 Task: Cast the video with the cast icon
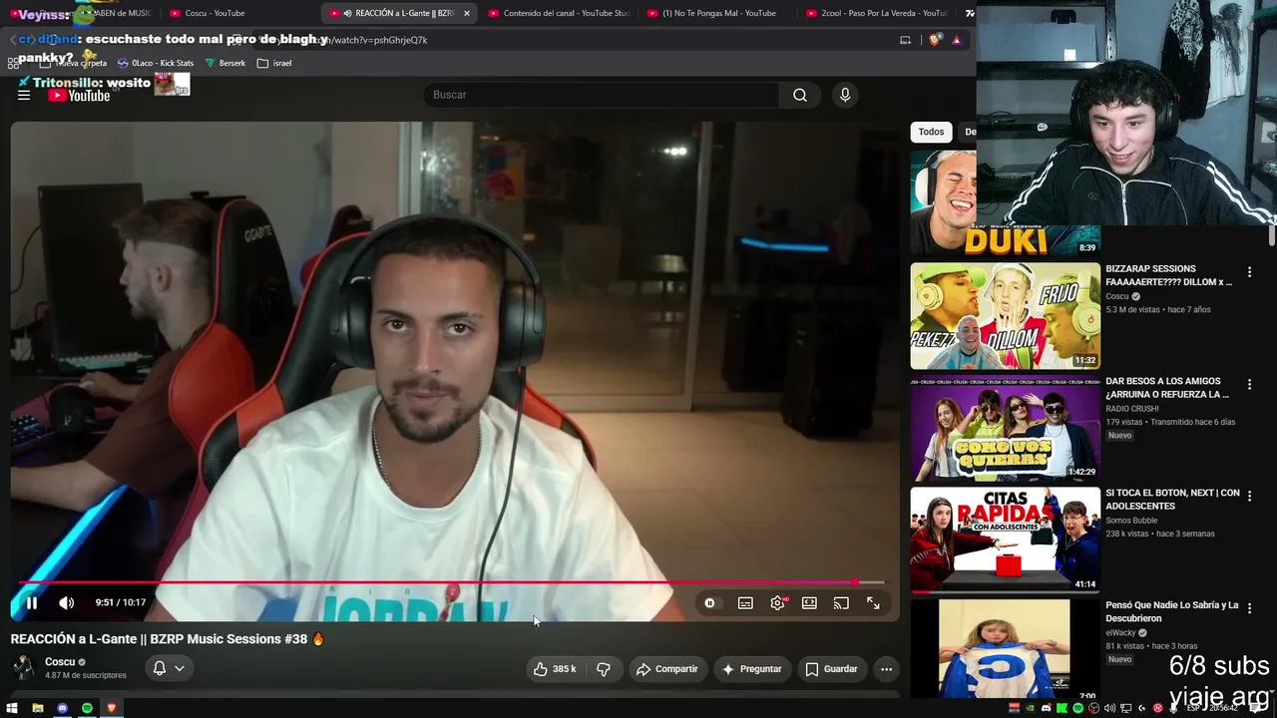point(841,603)
